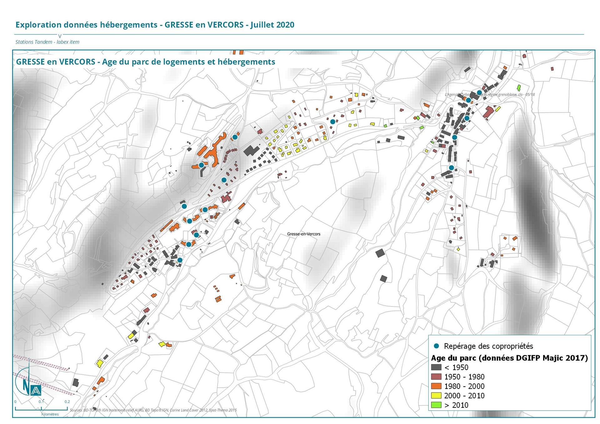
Task: Click the green '> 2010' legend swatch
Action: (436, 405)
